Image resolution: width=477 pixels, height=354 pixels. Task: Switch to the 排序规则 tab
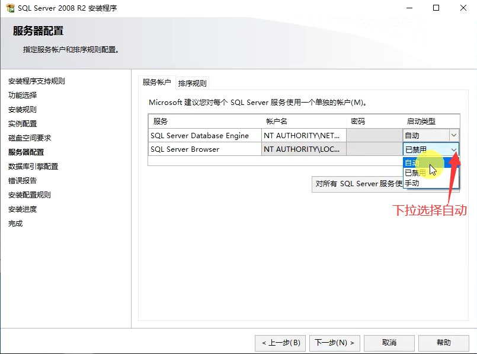coord(192,83)
